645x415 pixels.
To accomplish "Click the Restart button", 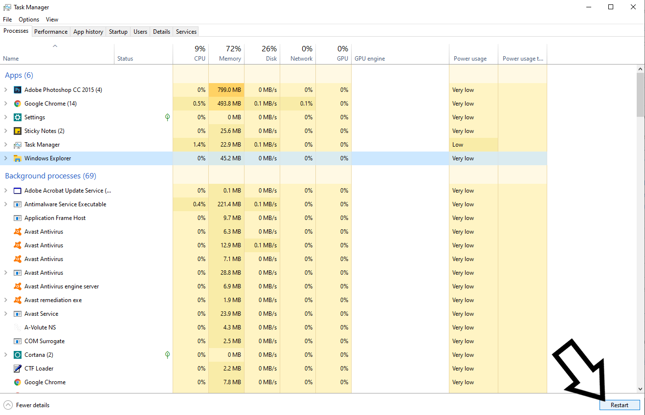I will pyautogui.click(x=620, y=405).
